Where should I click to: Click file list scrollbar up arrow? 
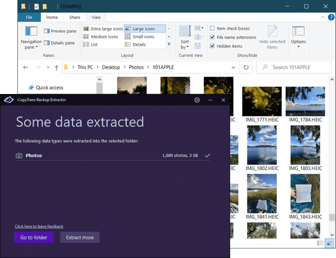coord(332,79)
